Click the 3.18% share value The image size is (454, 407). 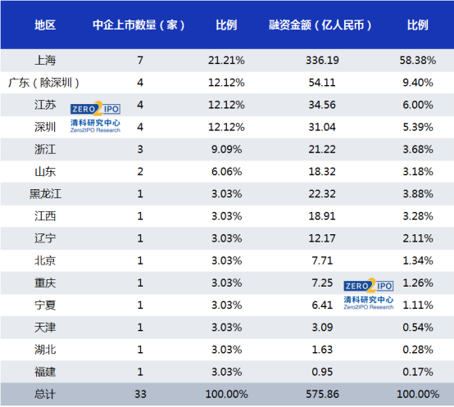coord(418,172)
